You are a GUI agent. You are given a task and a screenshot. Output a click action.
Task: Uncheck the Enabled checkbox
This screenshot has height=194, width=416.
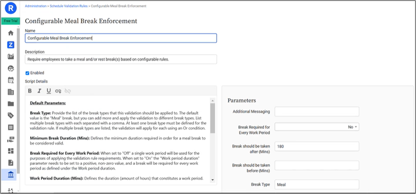(x=27, y=72)
